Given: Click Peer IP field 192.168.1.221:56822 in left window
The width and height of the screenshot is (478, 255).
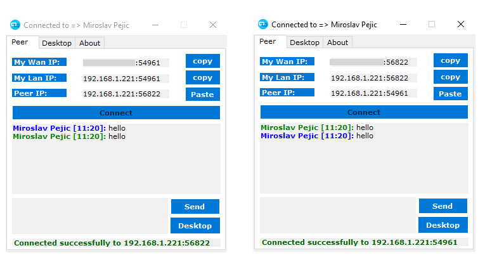Looking at the screenshot, I should 126,94.
